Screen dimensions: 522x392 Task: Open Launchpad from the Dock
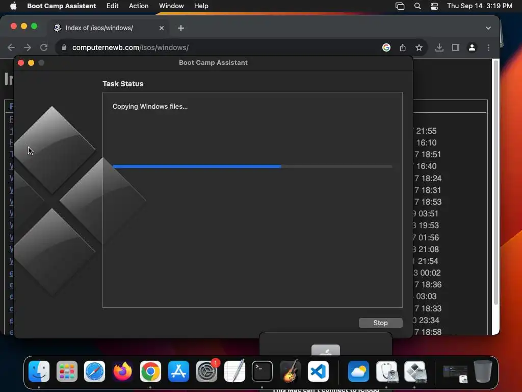(67, 372)
